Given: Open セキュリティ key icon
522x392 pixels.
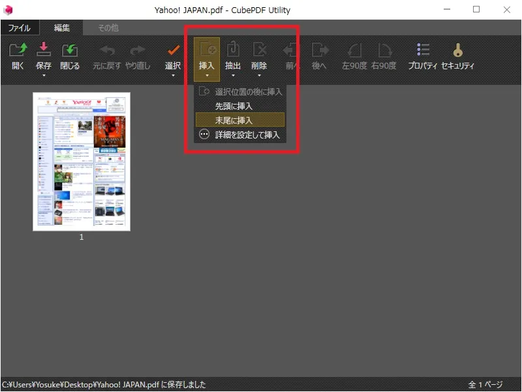Looking at the screenshot, I should click(x=458, y=50).
